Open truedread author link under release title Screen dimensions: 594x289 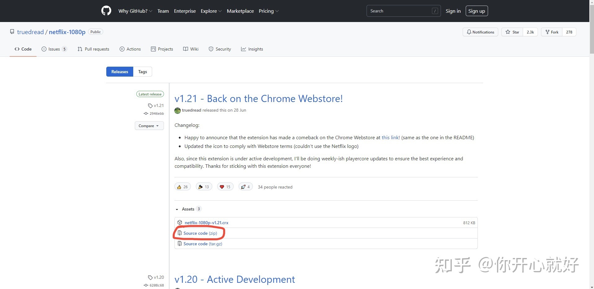coord(191,110)
